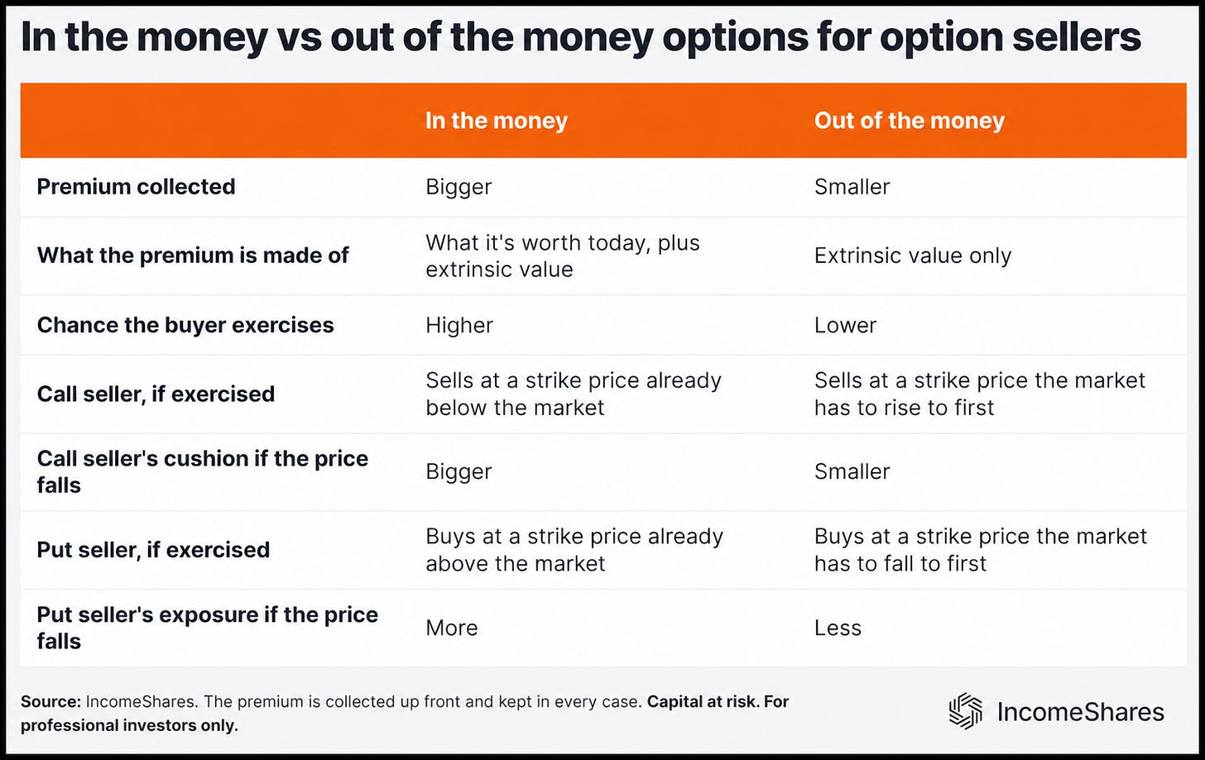Click 'What it's worth today, plus extrinsic value'

point(563,256)
